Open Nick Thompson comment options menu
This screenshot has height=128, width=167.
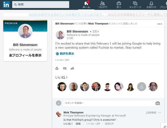(160, 112)
